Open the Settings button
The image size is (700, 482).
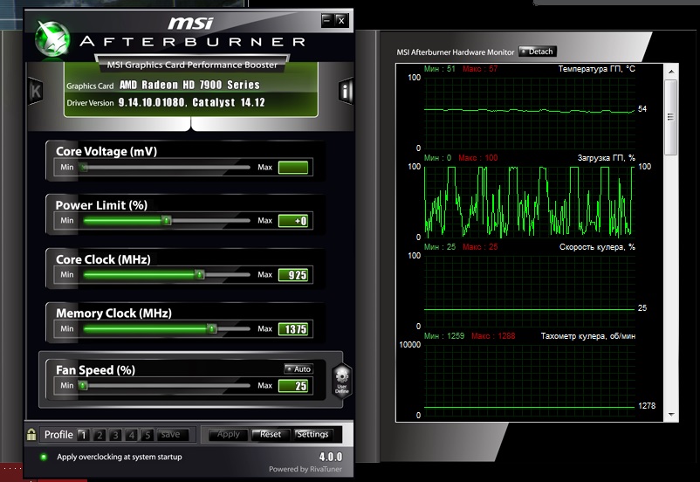pyautogui.click(x=312, y=435)
